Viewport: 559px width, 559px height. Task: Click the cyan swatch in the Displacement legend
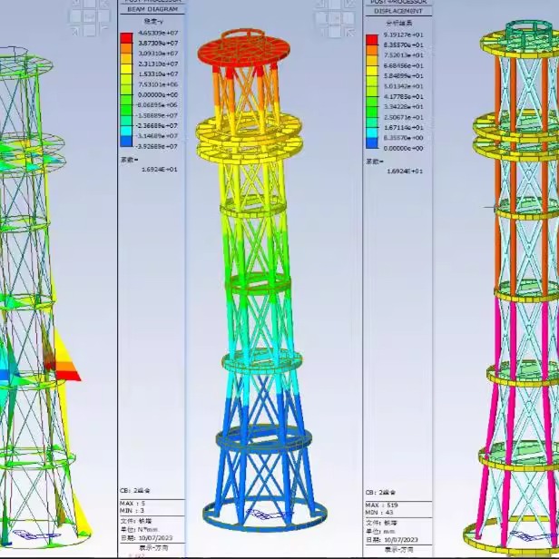372,132
